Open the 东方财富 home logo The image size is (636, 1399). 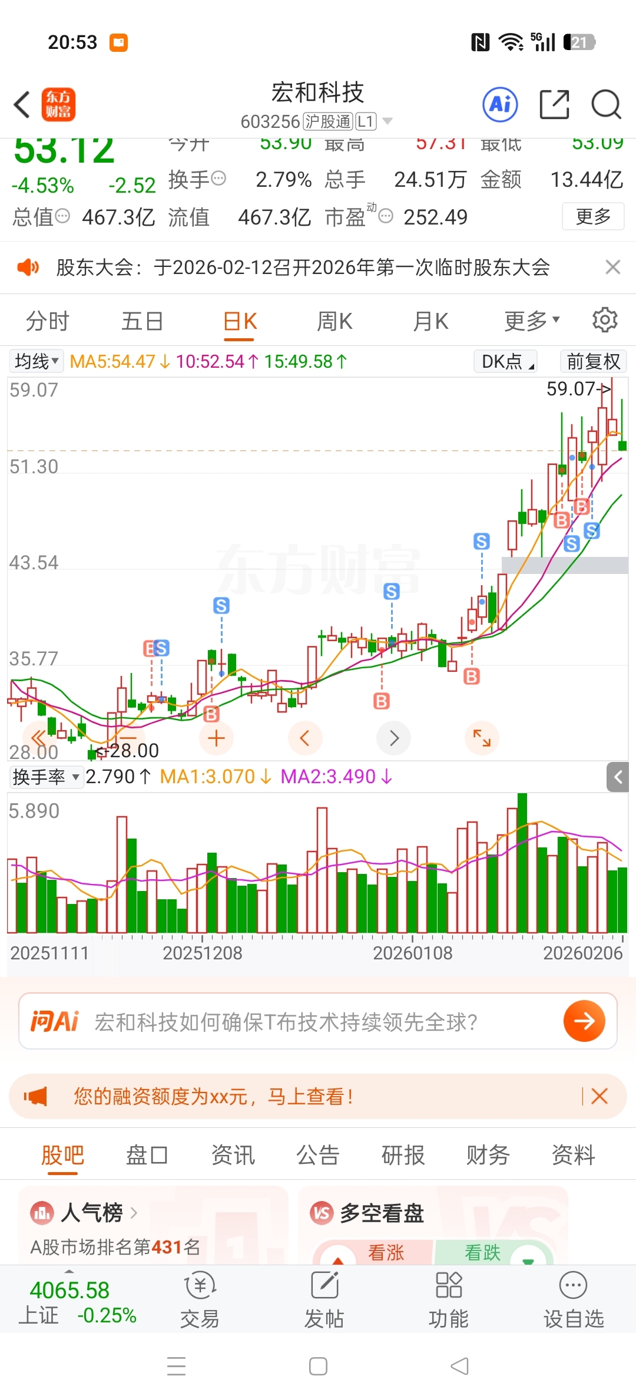tap(58, 105)
